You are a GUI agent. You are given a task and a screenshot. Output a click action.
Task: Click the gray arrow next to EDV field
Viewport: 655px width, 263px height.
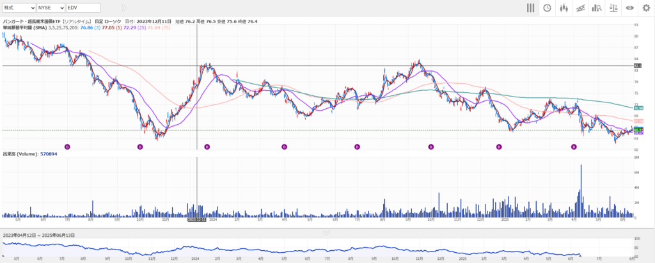click(115, 8)
